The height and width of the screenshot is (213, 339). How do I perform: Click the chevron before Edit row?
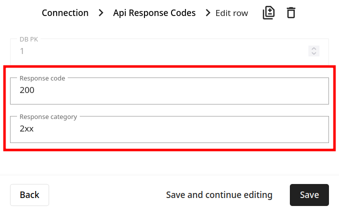click(208, 13)
